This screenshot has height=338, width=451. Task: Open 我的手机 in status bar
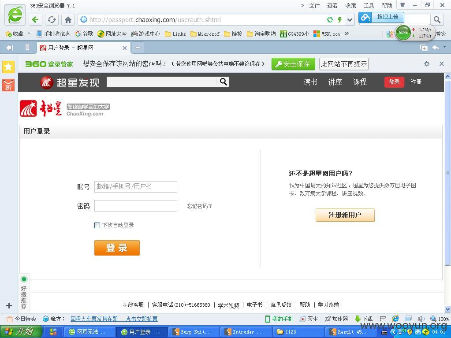point(279,319)
